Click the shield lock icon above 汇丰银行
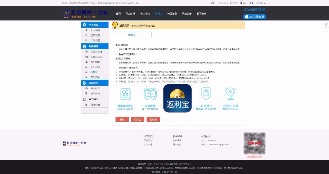 [206, 93]
